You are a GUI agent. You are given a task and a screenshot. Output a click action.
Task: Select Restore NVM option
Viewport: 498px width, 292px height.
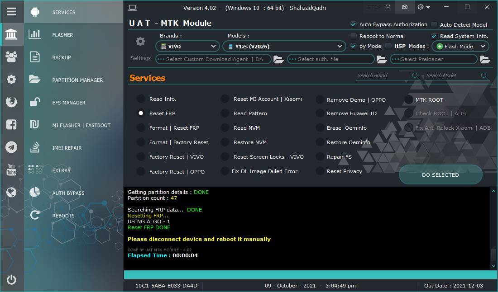(225, 142)
